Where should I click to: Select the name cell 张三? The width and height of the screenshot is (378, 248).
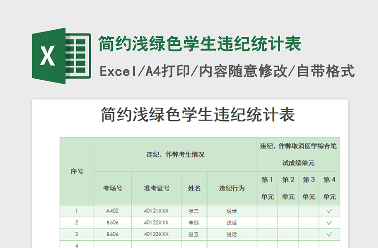tap(194, 211)
